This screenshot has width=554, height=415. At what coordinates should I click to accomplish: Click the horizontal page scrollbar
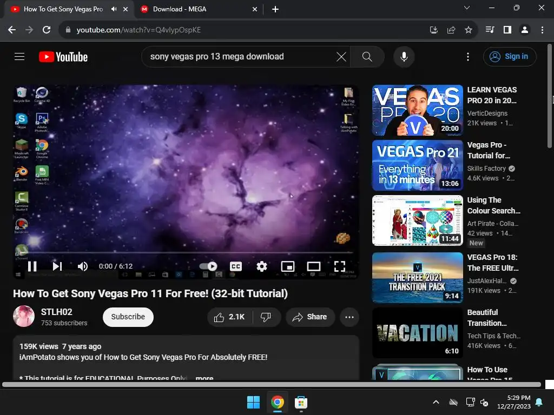click(272, 385)
